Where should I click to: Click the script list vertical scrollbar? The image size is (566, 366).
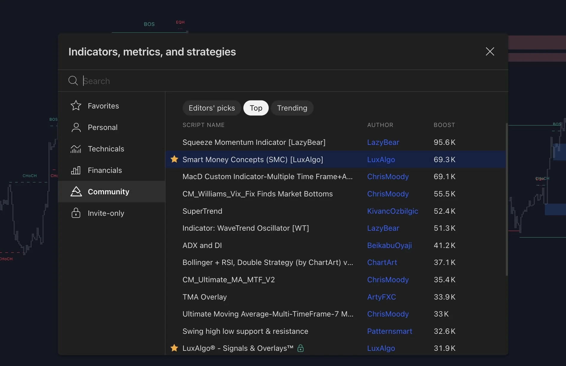[x=507, y=199]
